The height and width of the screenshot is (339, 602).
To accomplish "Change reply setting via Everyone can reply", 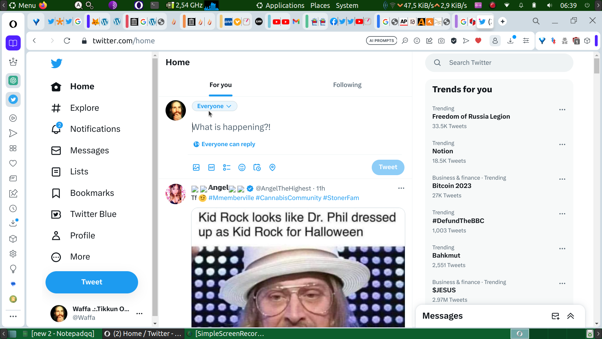I will pos(224,144).
